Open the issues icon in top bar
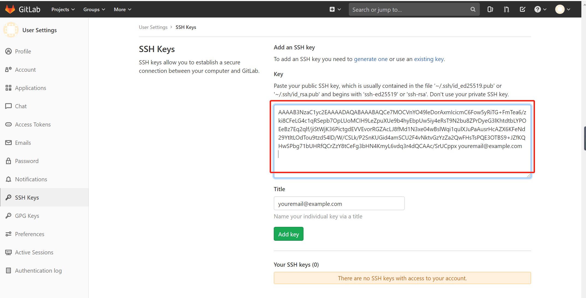The height and width of the screenshot is (298, 586). point(490,10)
